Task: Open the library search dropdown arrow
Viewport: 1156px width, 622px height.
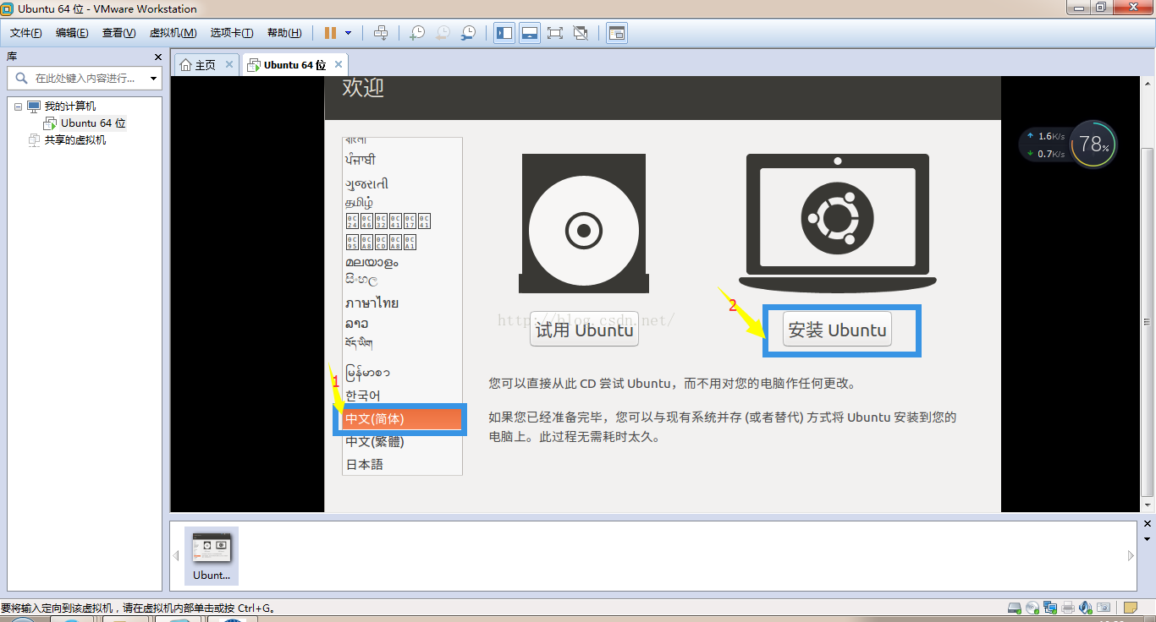Action: [153, 79]
